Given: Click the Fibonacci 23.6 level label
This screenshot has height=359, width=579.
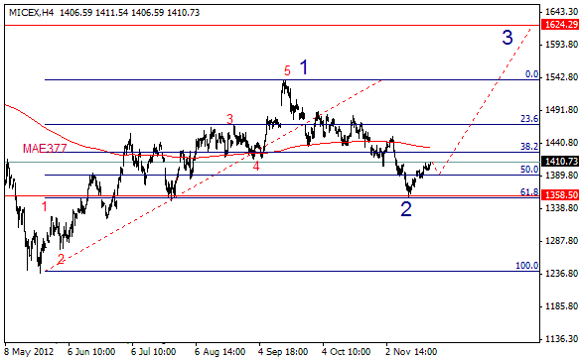Looking at the screenshot, I should [529, 119].
